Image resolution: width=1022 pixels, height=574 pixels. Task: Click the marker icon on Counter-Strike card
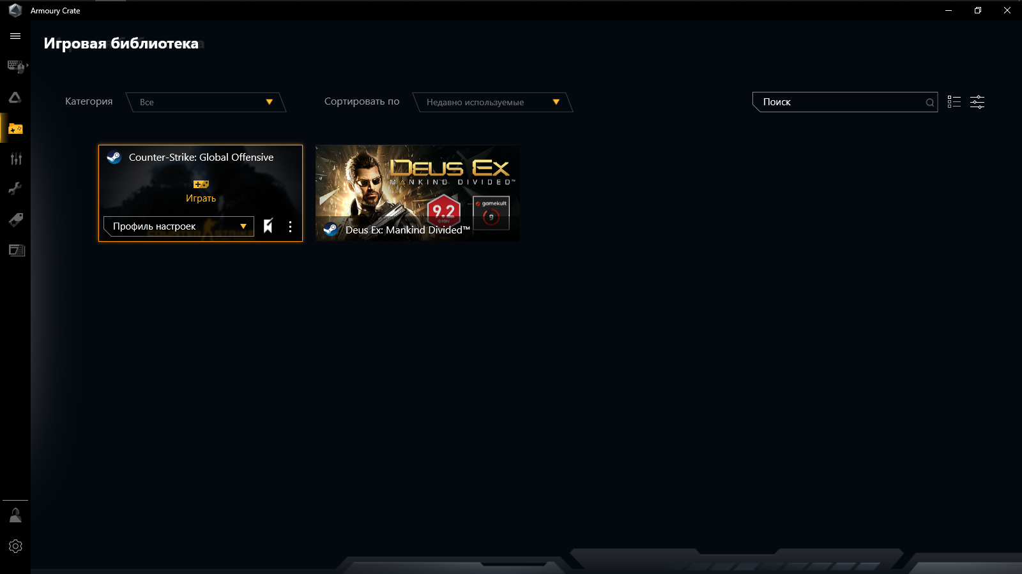coord(268,226)
